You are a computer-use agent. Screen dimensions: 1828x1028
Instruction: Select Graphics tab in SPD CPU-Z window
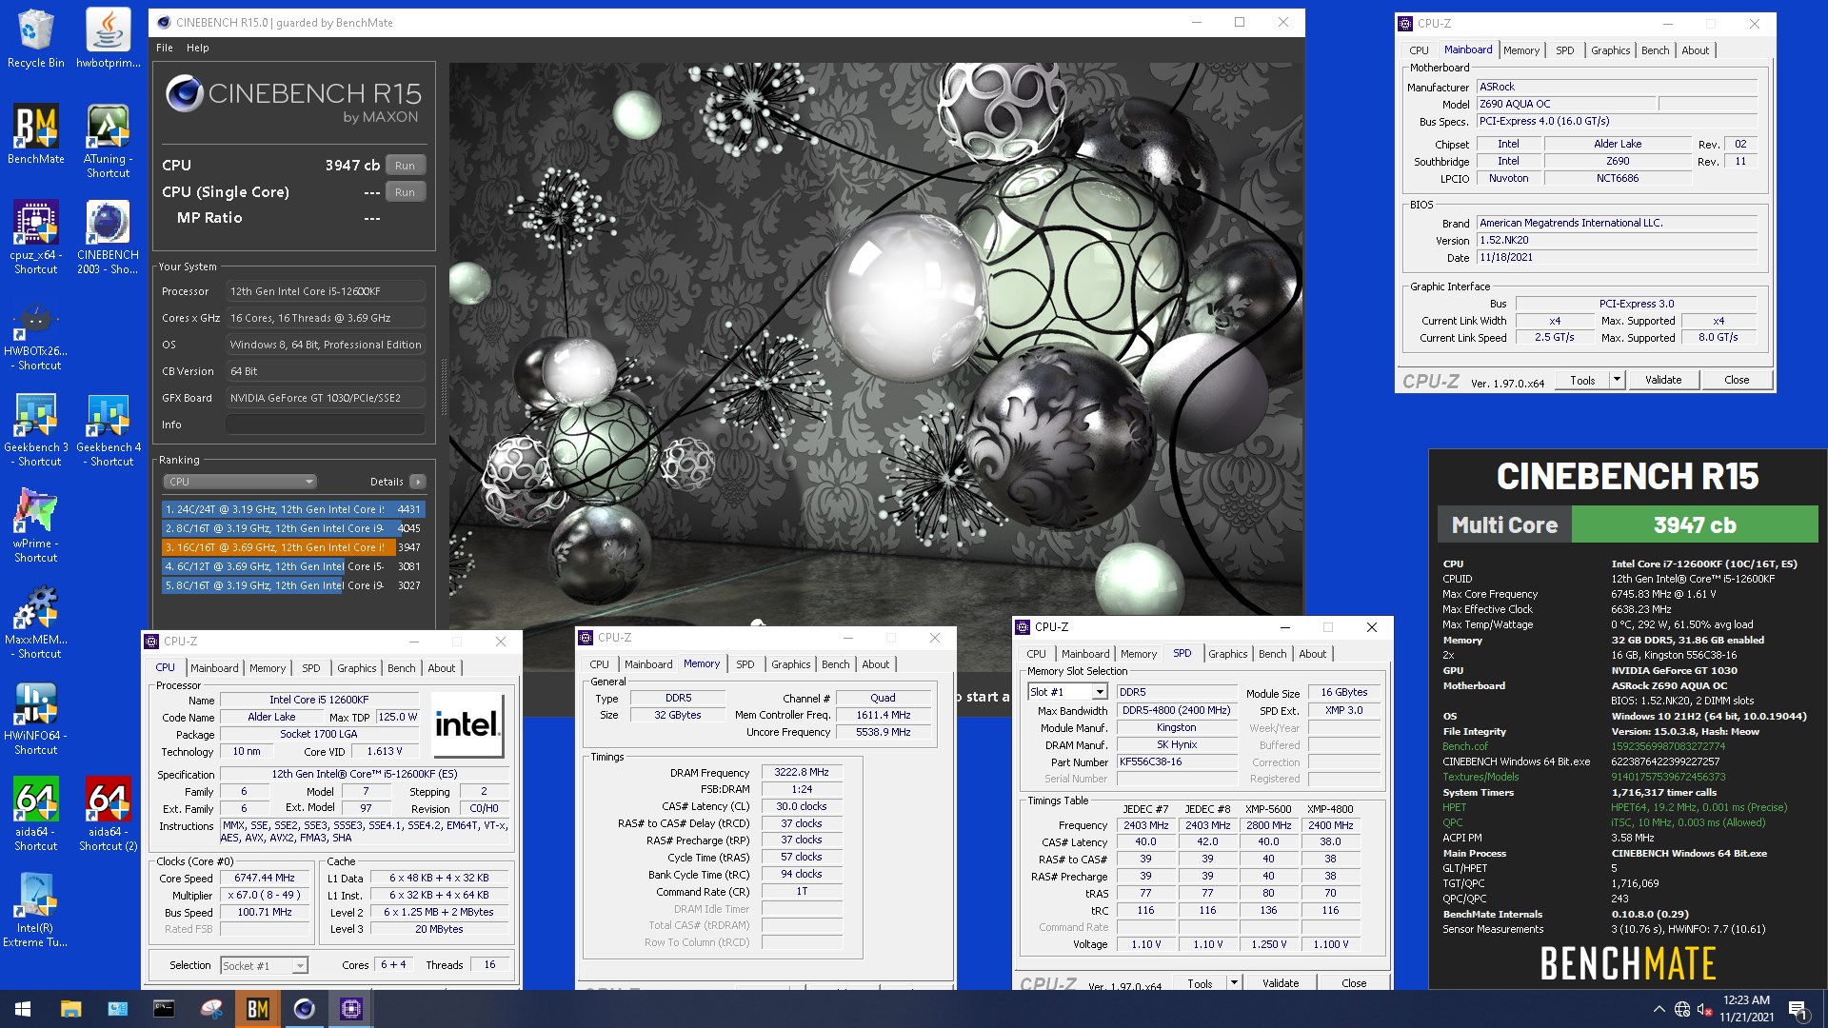tap(1227, 654)
